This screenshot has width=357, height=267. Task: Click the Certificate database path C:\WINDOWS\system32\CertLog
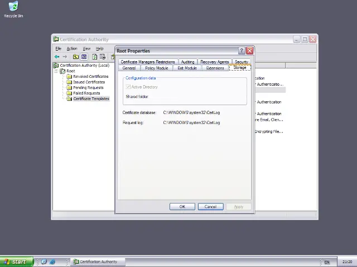coord(191,112)
